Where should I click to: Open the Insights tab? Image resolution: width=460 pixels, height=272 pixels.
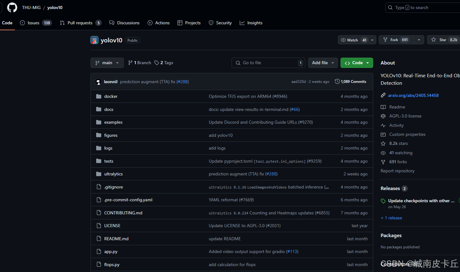(x=251, y=23)
